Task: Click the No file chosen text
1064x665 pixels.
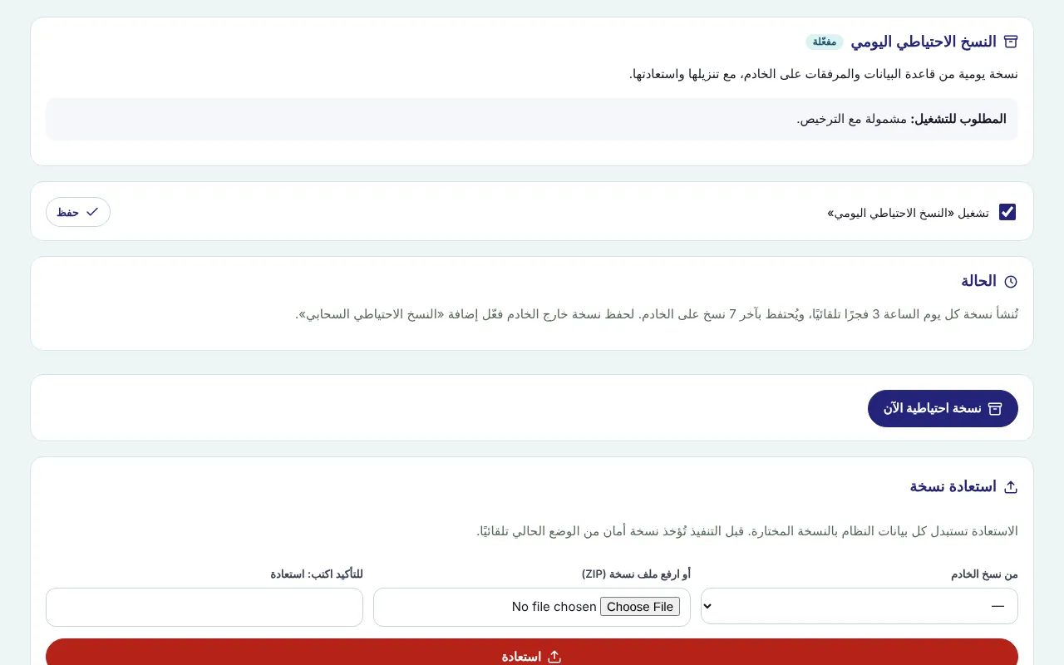Action: click(x=554, y=607)
